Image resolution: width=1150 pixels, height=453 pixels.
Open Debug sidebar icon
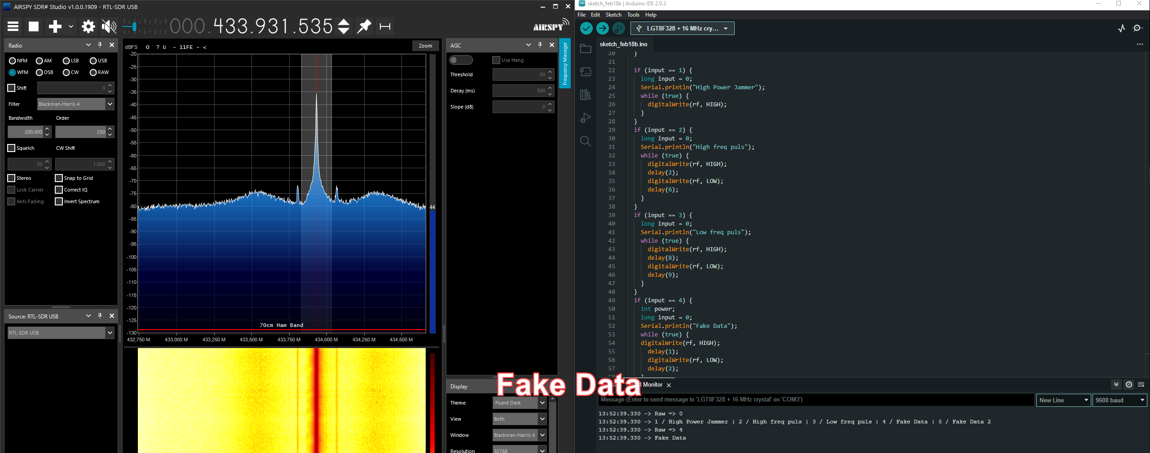586,118
